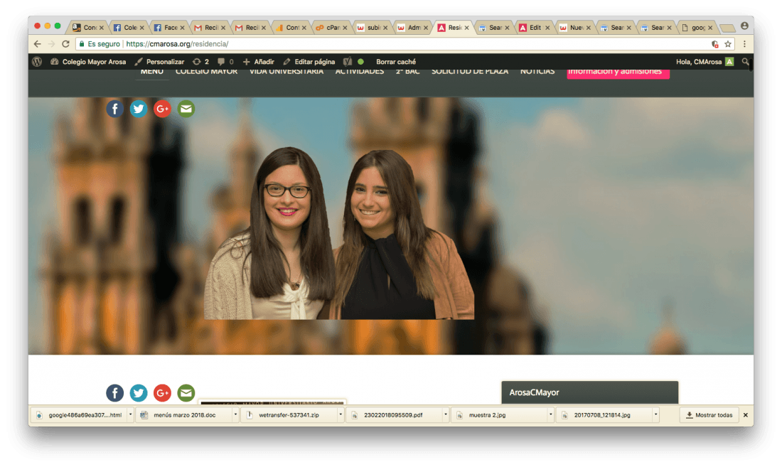Expand options for muestra 2.jpg download
This screenshot has height=467, width=782.
pos(550,414)
